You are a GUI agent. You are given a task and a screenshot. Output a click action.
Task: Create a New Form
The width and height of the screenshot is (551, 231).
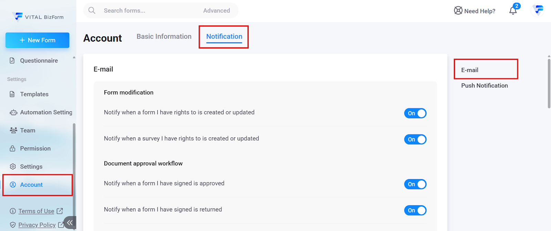point(38,40)
